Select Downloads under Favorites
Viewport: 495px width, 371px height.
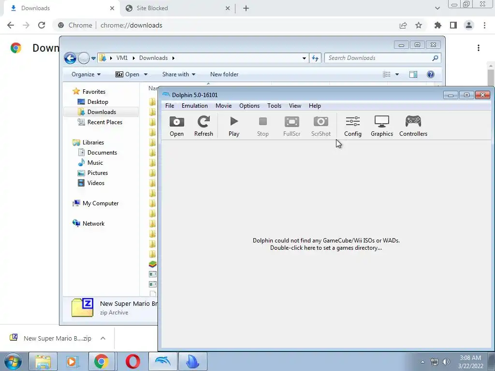tap(102, 112)
